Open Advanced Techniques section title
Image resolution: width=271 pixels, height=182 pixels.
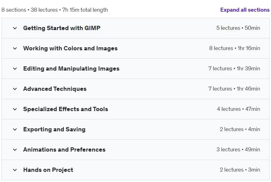coord(55,89)
